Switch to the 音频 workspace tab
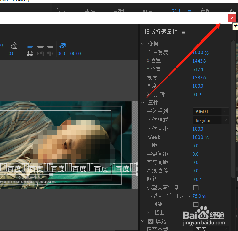 point(206,10)
